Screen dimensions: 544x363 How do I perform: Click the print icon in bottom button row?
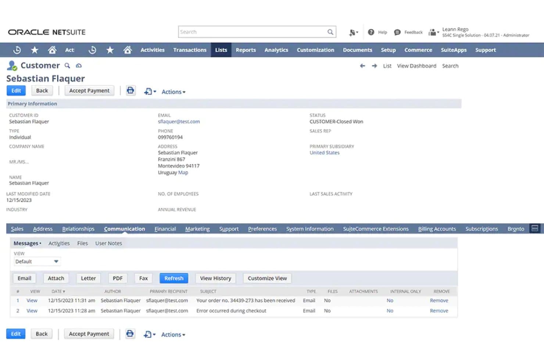130,334
